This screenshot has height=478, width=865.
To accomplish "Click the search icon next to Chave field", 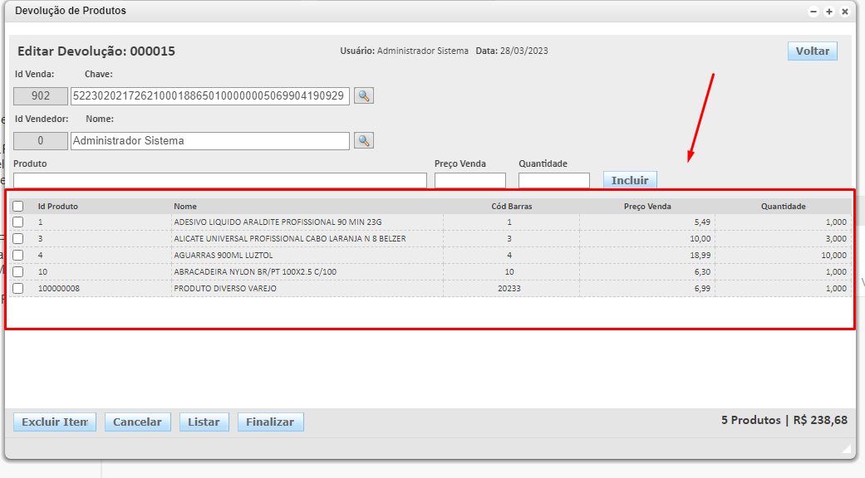I will (363, 96).
